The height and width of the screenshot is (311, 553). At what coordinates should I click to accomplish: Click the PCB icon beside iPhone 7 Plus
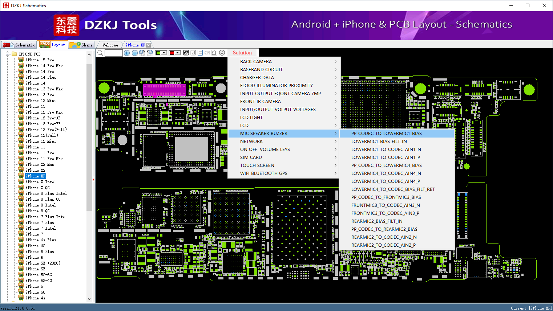21,222
